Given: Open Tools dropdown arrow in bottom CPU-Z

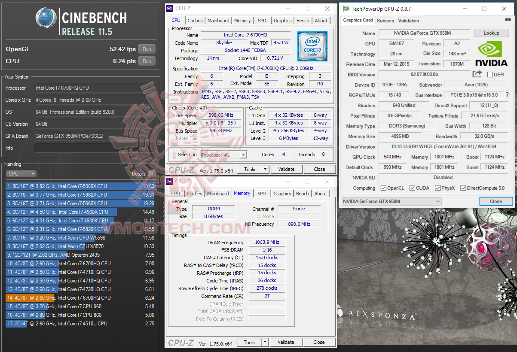Looking at the screenshot, I should tap(265, 342).
